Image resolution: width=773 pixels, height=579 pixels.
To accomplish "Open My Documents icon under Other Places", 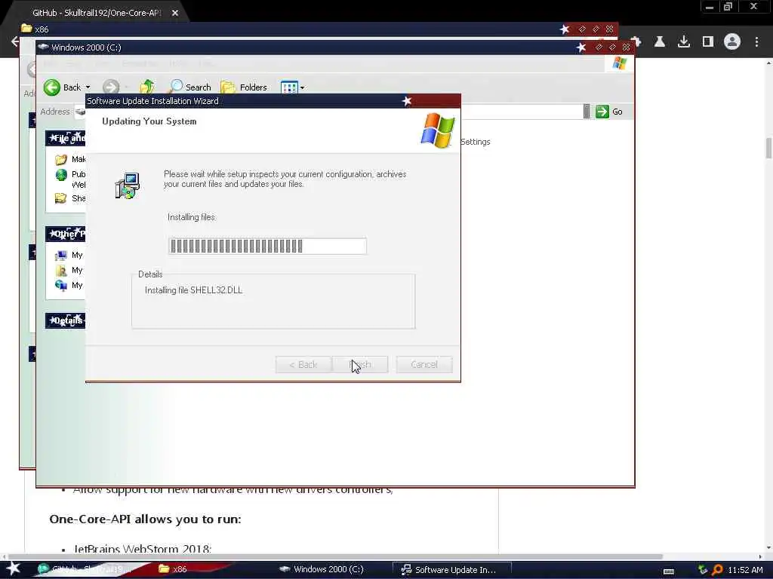I will click(x=61, y=271).
